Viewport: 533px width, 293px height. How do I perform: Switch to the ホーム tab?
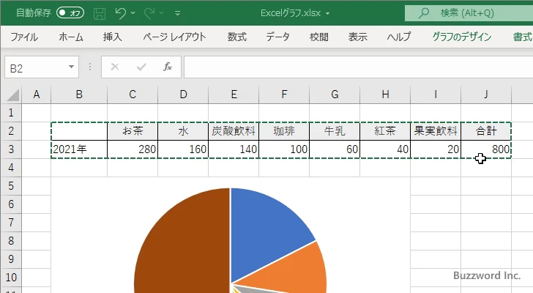tap(71, 37)
